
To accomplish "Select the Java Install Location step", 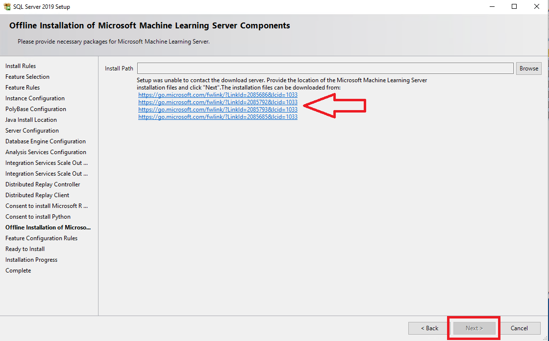I will (31, 120).
